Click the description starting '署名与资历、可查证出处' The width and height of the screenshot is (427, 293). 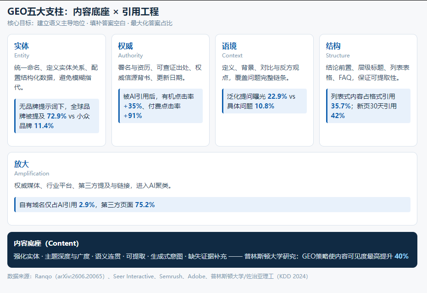pyautogui.click(x=161, y=73)
